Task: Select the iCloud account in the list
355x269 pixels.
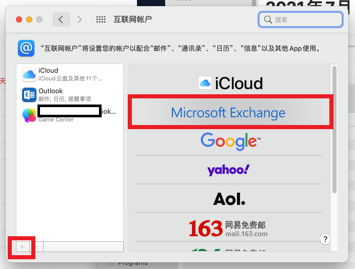Action: click(x=70, y=74)
